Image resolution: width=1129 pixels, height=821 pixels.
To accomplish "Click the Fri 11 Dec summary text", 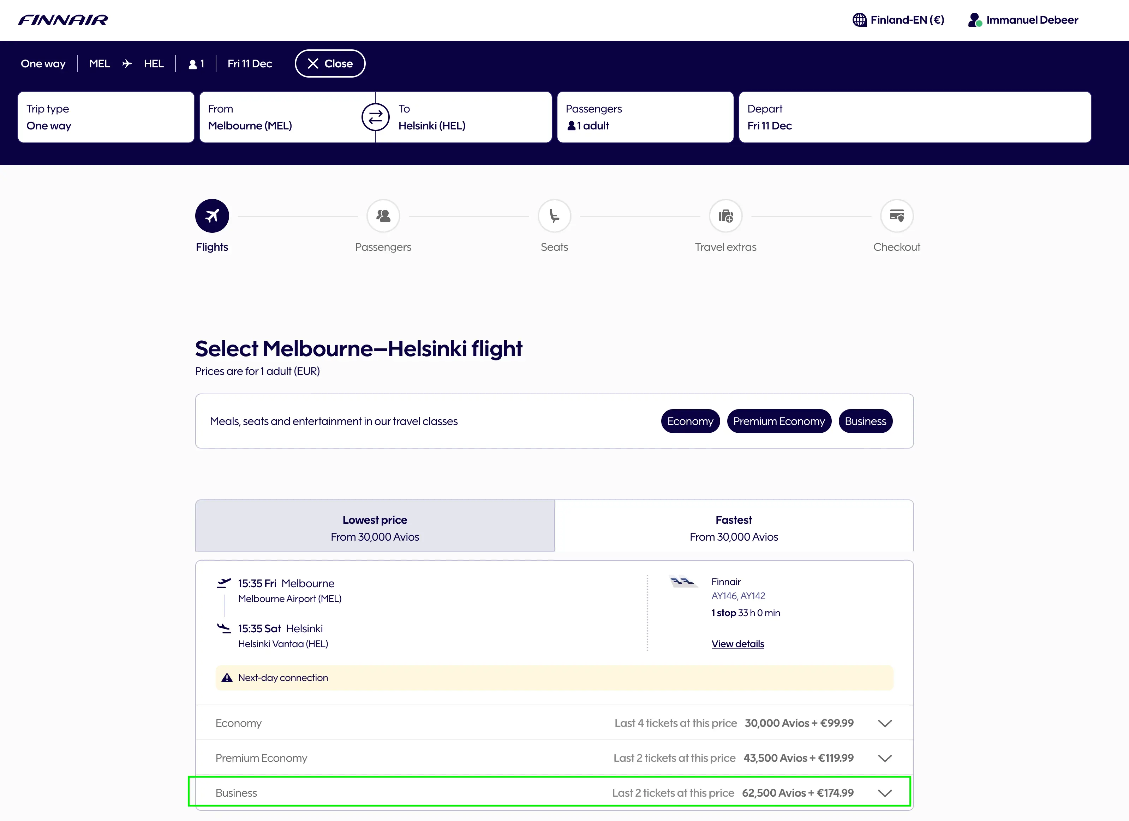I will click(x=250, y=63).
